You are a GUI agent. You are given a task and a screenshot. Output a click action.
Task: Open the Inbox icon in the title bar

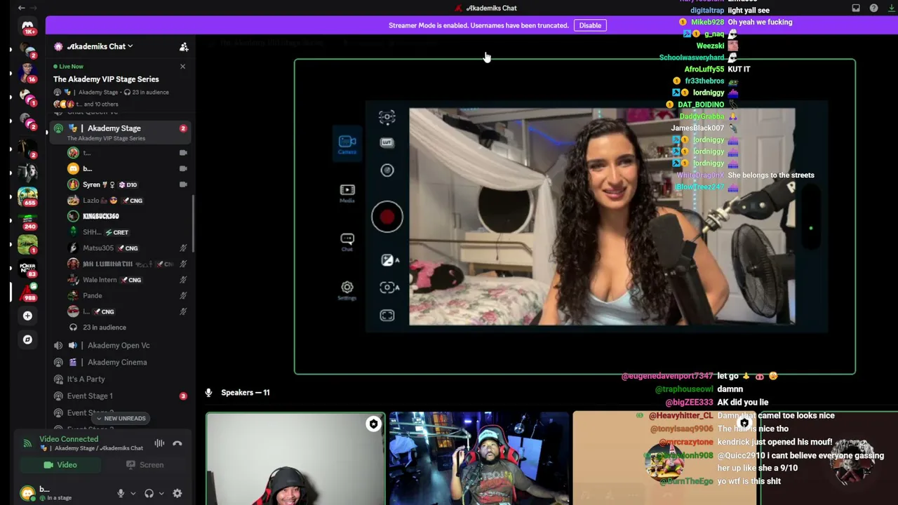click(856, 8)
